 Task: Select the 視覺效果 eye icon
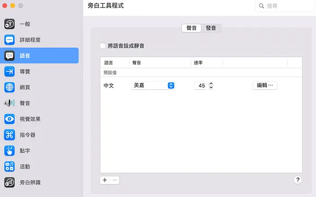pyautogui.click(x=9, y=119)
